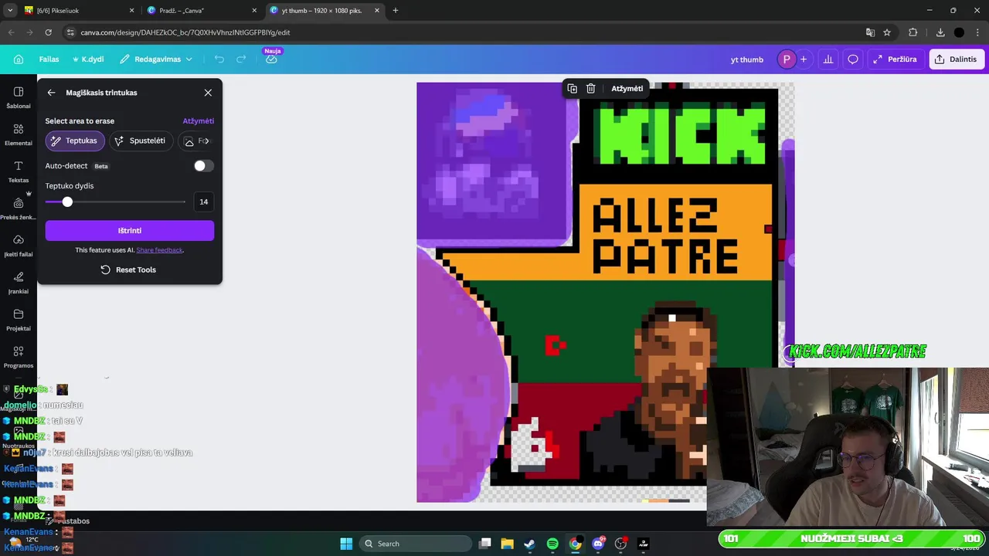
Task: Click the taskbar Search box
Action: point(416,544)
